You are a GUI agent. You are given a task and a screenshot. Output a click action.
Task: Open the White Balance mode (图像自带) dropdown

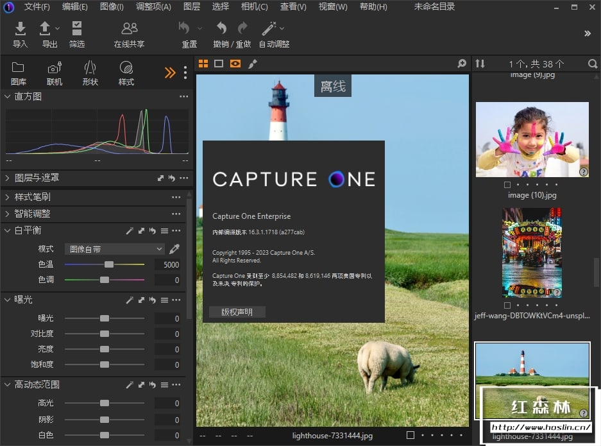click(x=115, y=249)
